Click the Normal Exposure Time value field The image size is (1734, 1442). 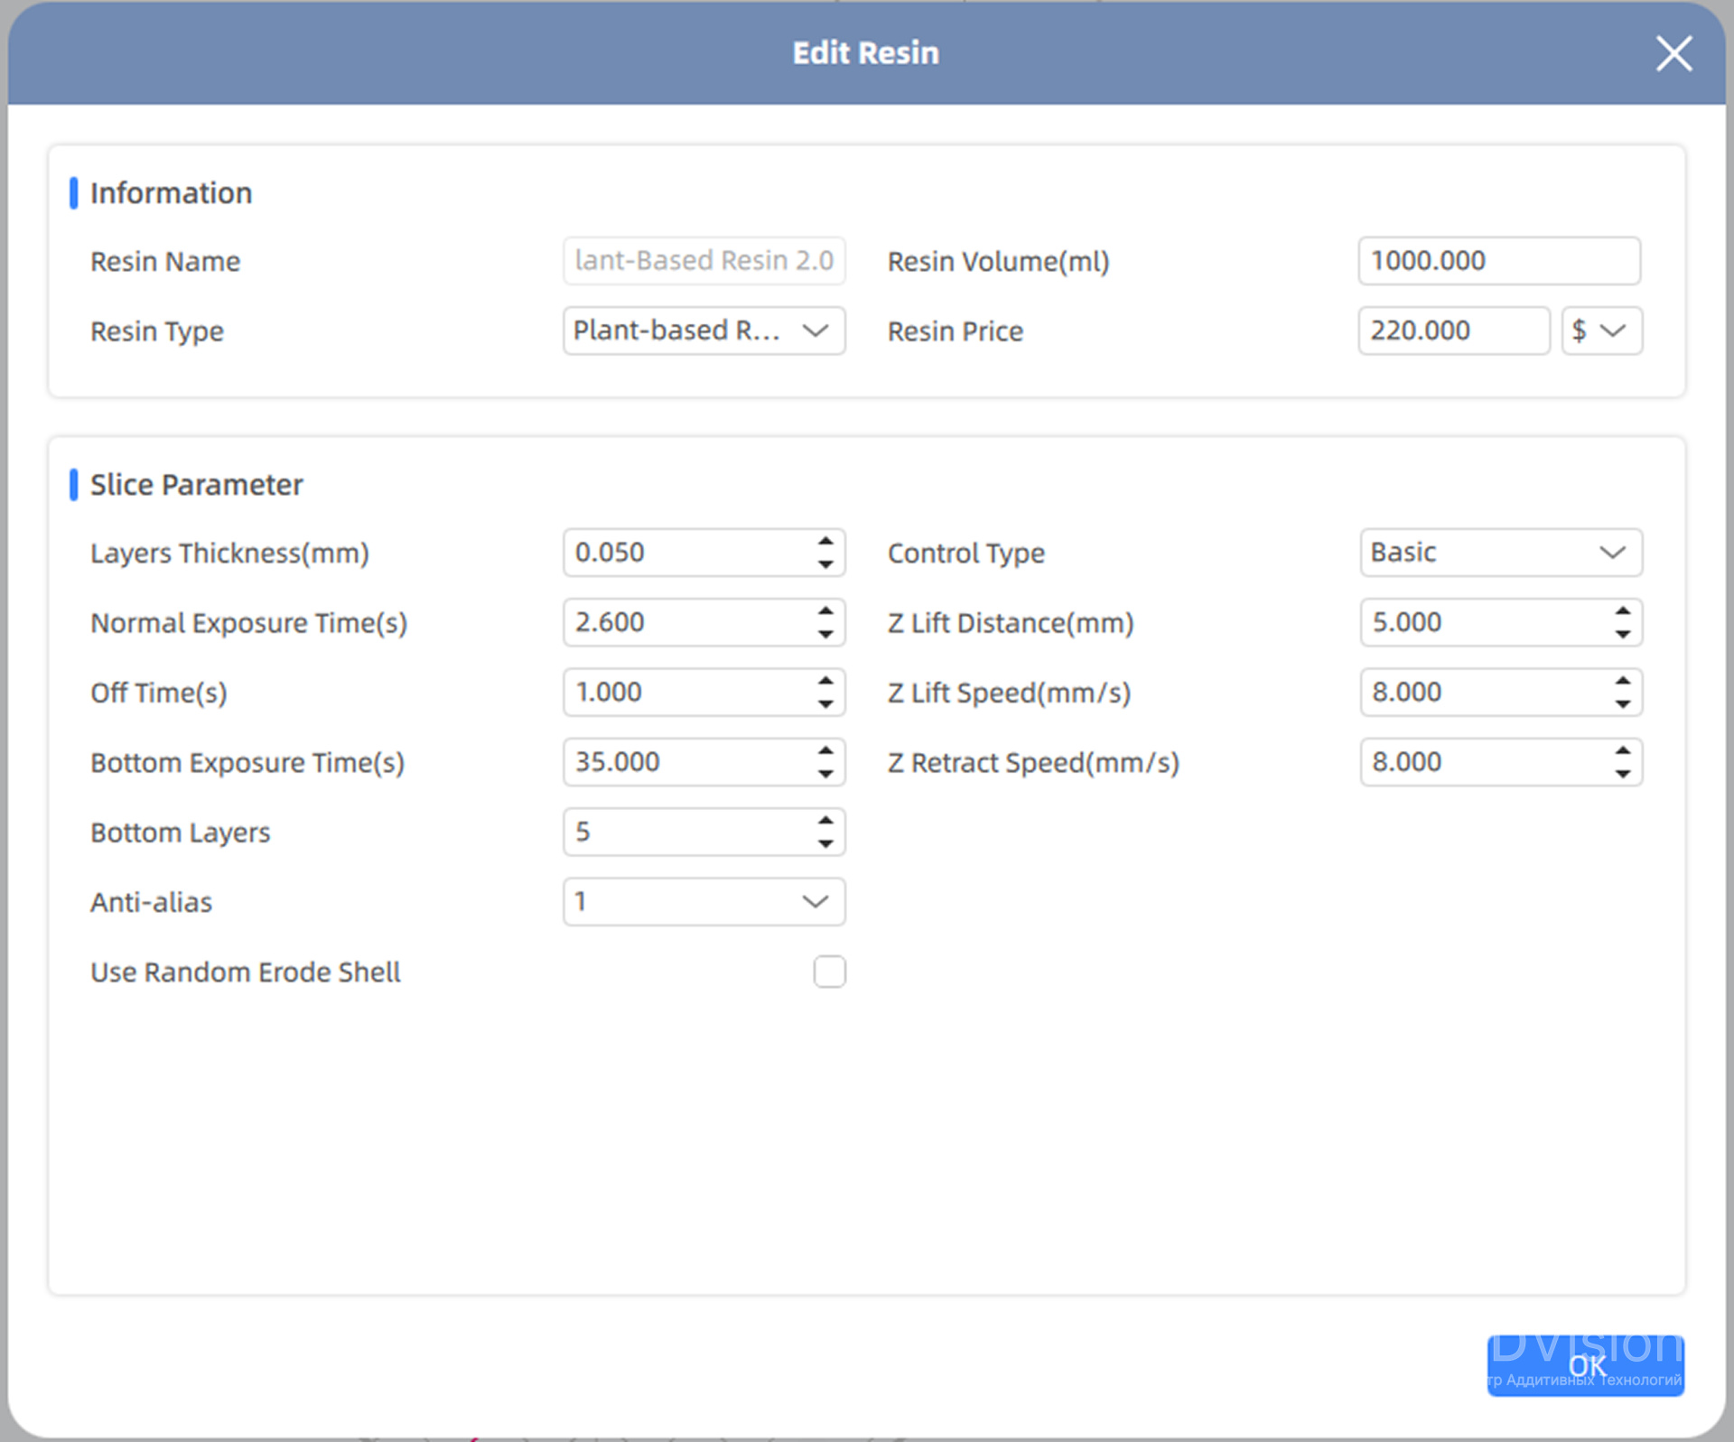[x=686, y=622]
